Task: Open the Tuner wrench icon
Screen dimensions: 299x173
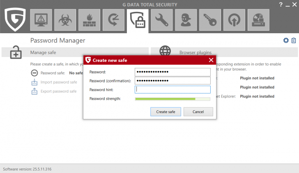Action: pyautogui.click(x=162, y=20)
